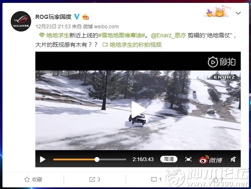Click the video progress slider knob
Image resolution: width=251 pixels, height=189 pixels.
coord(97,159)
